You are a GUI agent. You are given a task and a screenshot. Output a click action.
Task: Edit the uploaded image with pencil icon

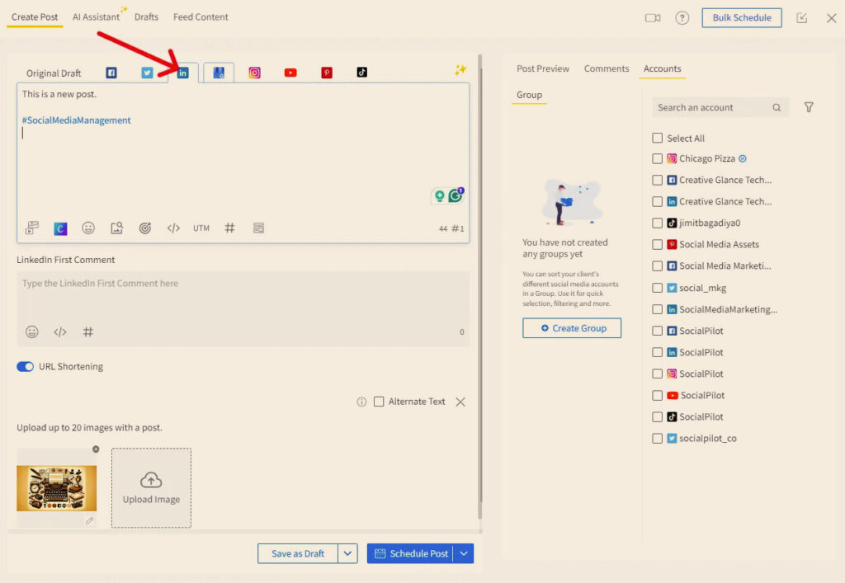pos(89,520)
